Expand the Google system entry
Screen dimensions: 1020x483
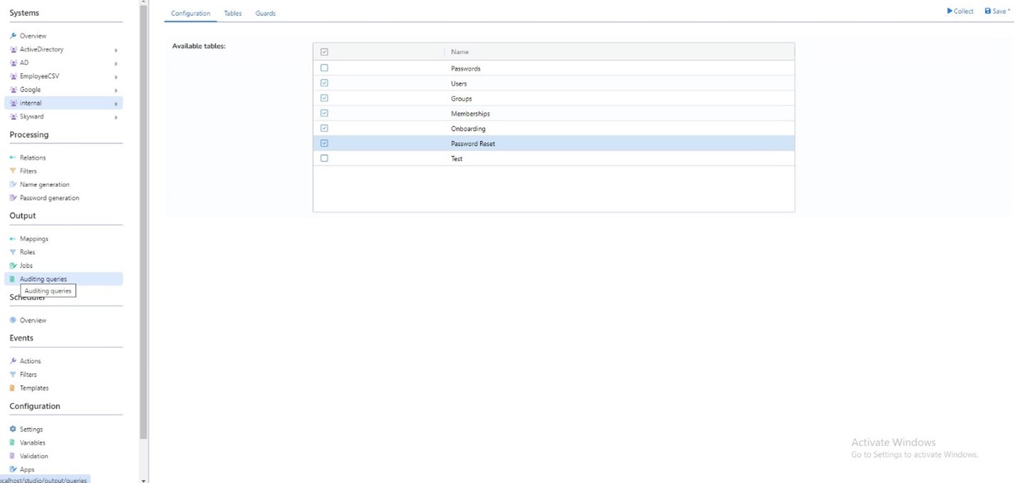(116, 89)
